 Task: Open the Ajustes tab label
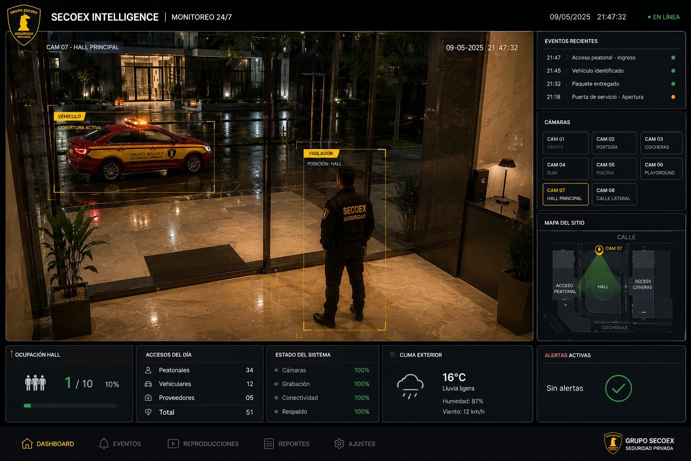tap(362, 444)
